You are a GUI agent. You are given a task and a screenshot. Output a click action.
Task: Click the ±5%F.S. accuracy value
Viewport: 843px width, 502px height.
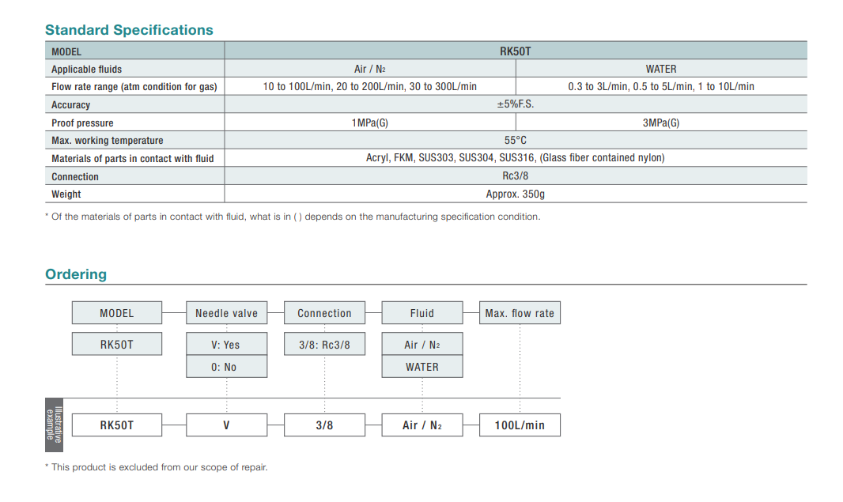516,104
